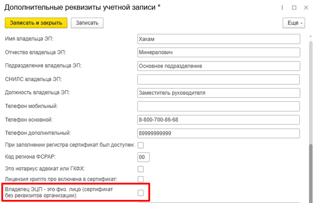This screenshot has height=203, width=313.
Task: Select the 'Телефон дополнительный' field
Action: (218, 133)
